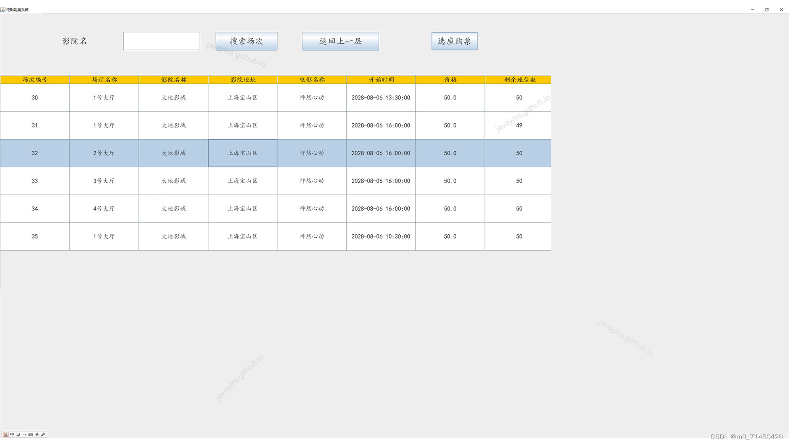Click 怦然心动 in session 30 row
The image size is (789, 444).
(312, 98)
